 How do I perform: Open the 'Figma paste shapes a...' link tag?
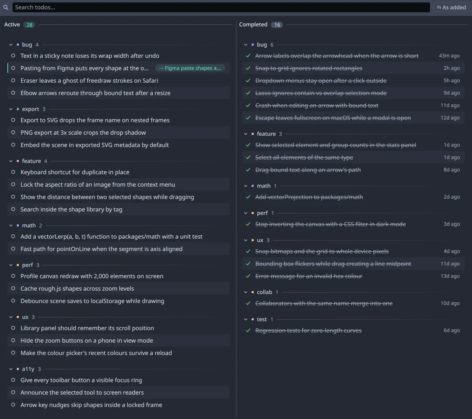(x=190, y=68)
